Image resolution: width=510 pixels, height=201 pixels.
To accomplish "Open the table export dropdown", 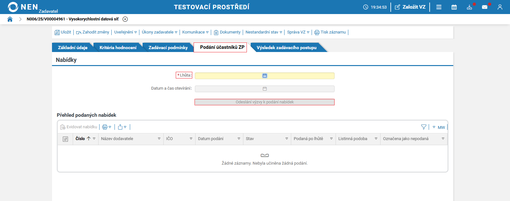I will pos(122,127).
